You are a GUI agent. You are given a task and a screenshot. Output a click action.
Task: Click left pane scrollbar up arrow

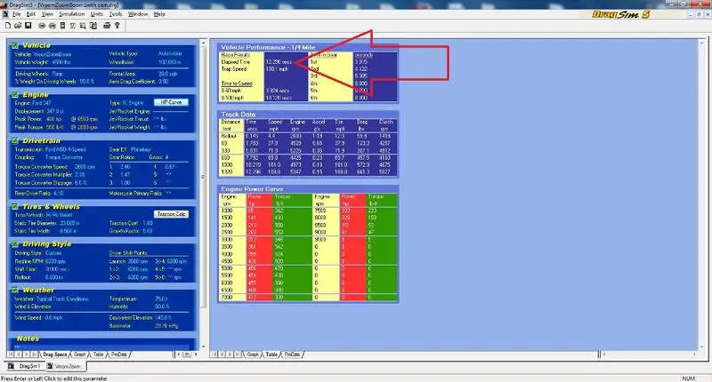tap(203, 44)
